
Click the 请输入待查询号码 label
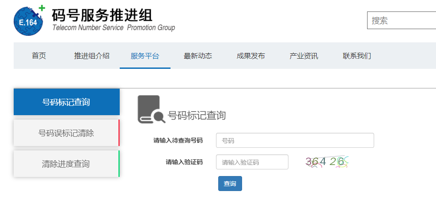point(178,141)
